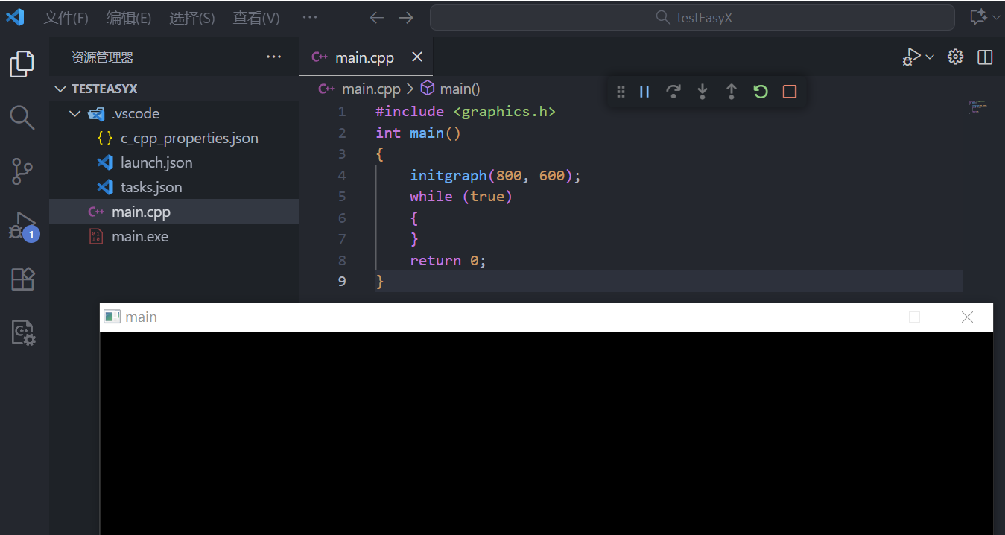This screenshot has width=1005, height=535.
Task: Click the debug Step Out button
Action: (x=732, y=92)
